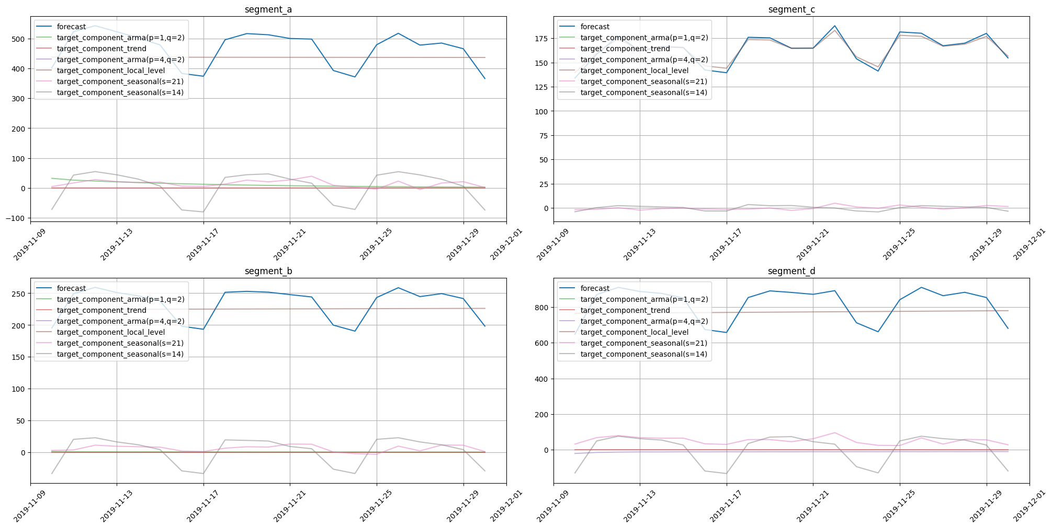Select 'target_component_arma(p=1,q=2)' legend label in segment_a
The width and height of the screenshot is (1052, 528).
pos(120,38)
